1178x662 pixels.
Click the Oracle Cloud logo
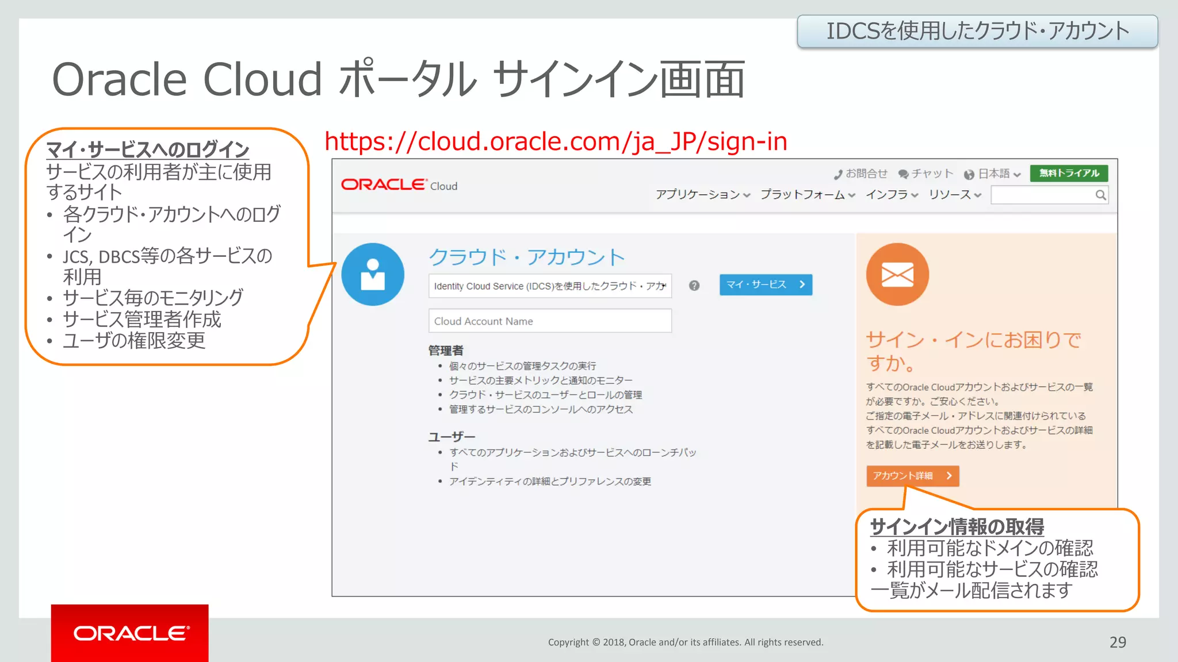399,185
